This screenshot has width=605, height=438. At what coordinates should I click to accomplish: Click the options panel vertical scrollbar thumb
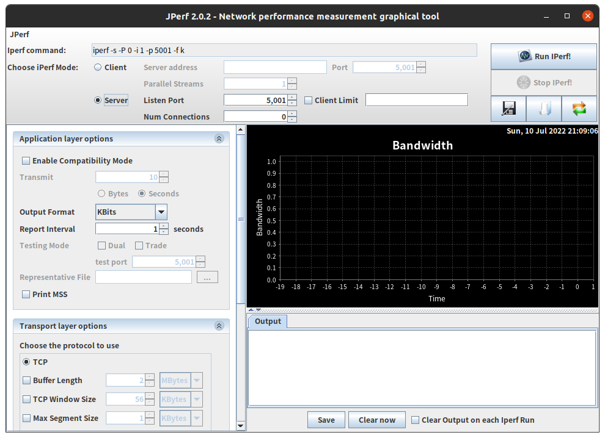pyautogui.click(x=241, y=219)
